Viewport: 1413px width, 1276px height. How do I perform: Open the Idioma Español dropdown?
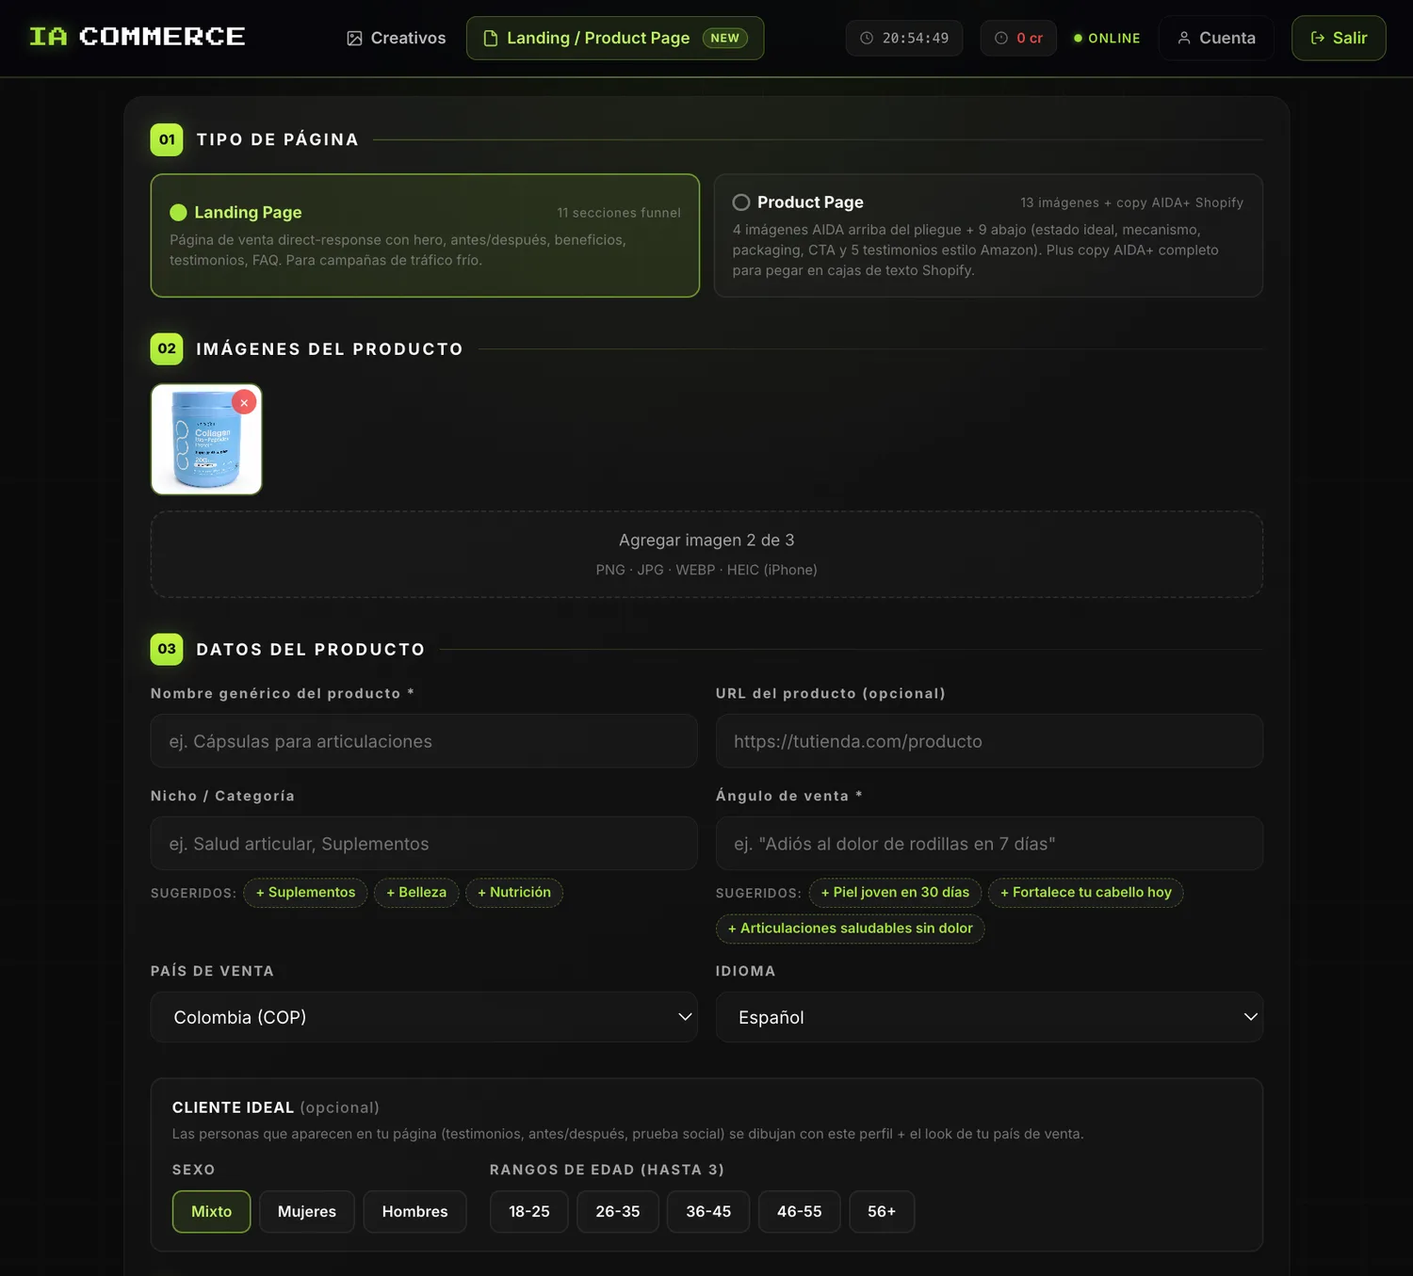(989, 1017)
